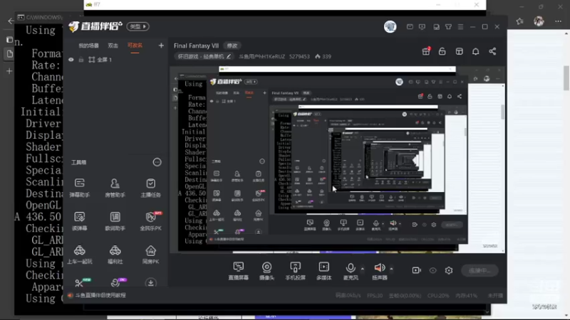Open the scissors clip tool marked NEW
This screenshot has height=320, width=570.
(x=79, y=282)
